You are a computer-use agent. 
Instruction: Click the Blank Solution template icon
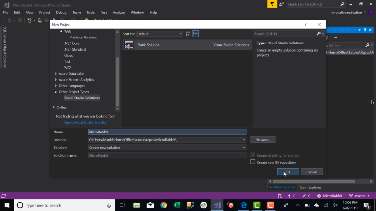129,45
